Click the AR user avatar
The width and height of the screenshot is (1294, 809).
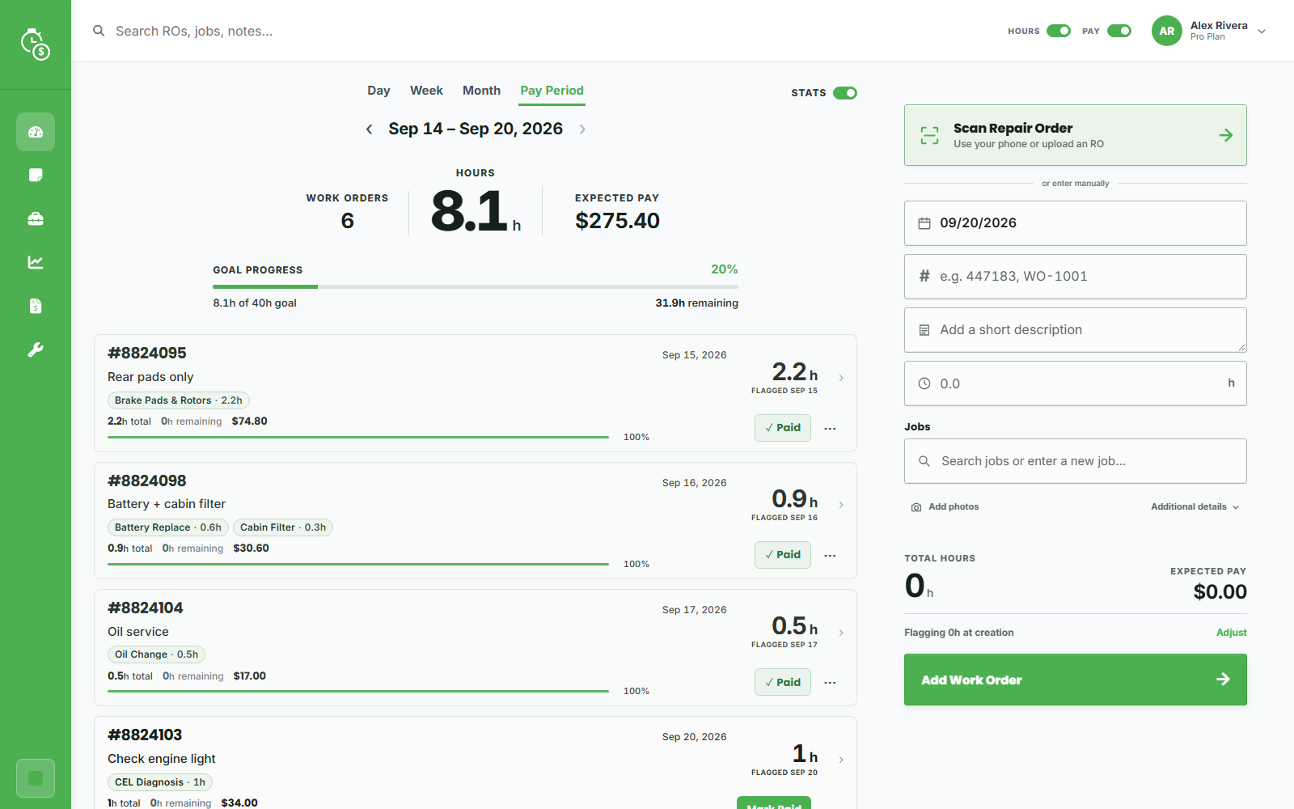pyautogui.click(x=1166, y=31)
